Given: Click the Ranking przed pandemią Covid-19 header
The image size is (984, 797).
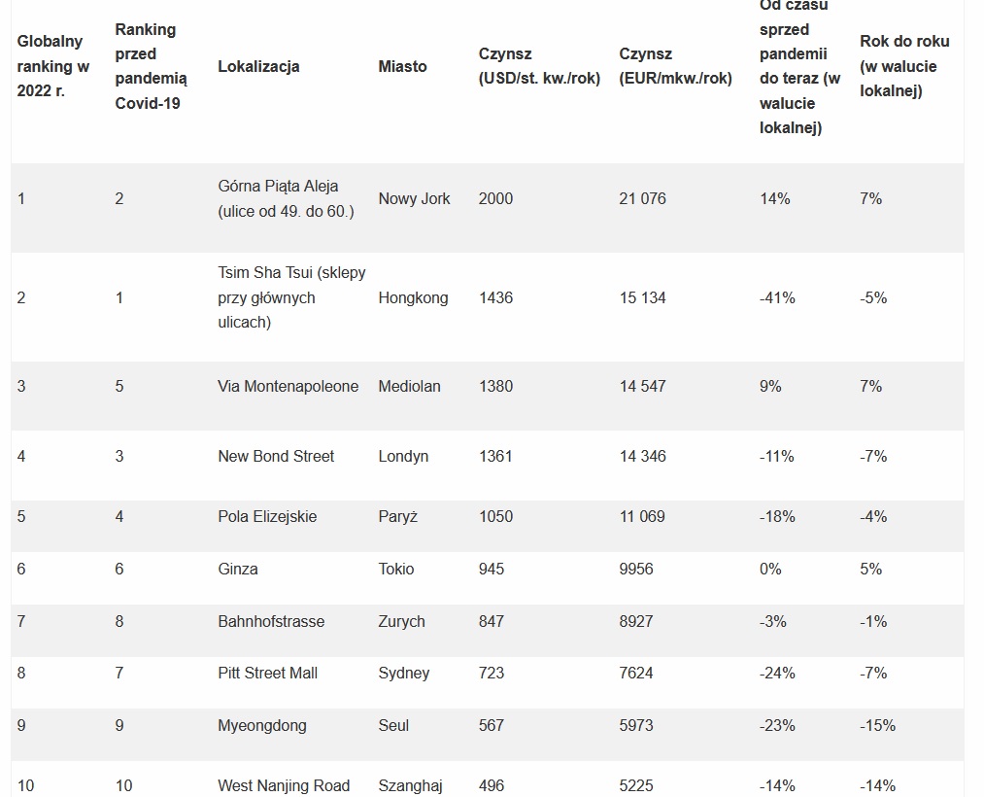Looking at the screenshot, I should click(x=151, y=66).
